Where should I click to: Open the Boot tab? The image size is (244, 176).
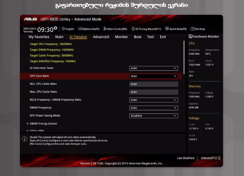point(137,37)
